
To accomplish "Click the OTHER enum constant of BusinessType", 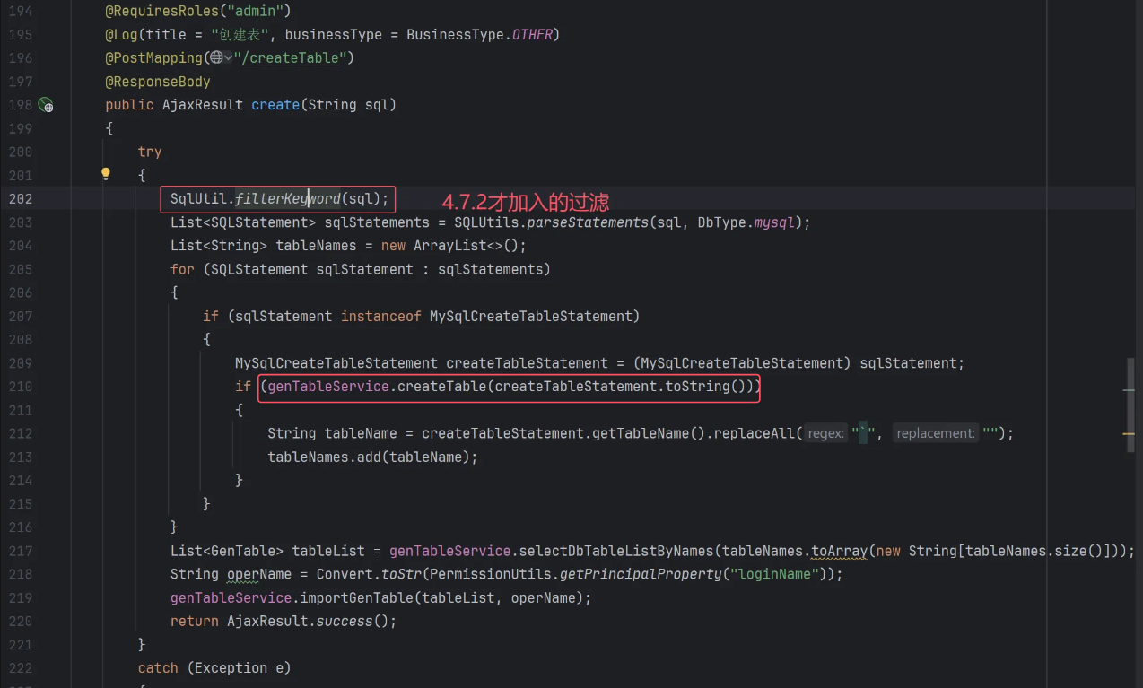I will pos(532,35).
